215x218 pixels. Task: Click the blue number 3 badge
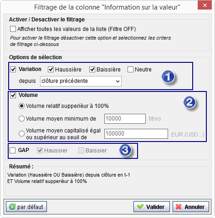pos(125,150)
